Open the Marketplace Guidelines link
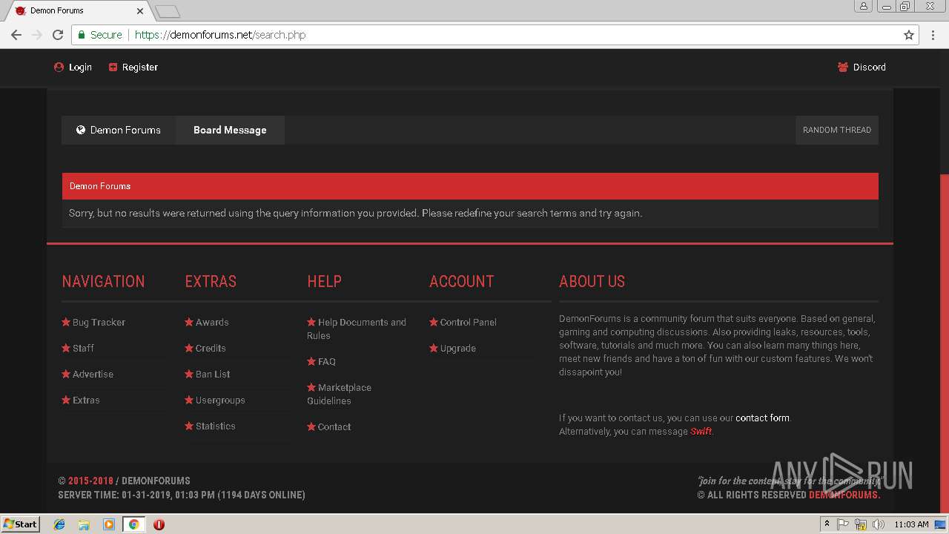This screenshot has width=949, height=534. click(340, 394)
